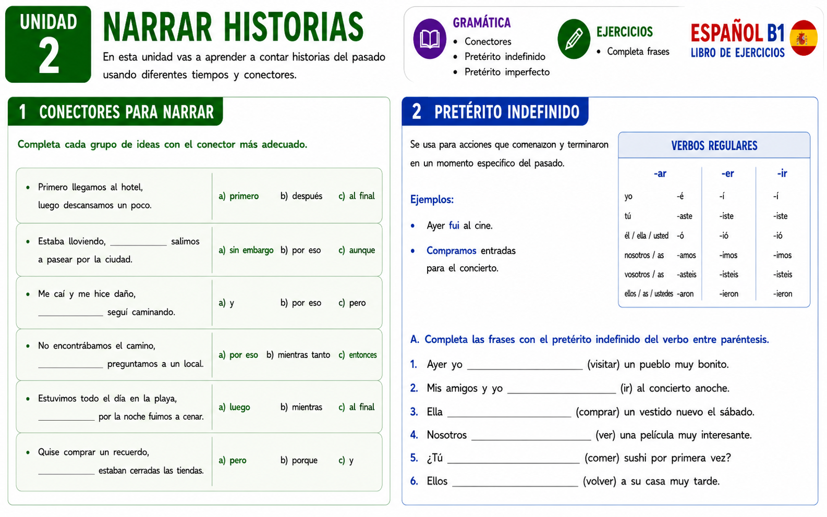The height and width of the screenshot is (517, 827).
Task: Click the blank before estaban cerradas las tiendas
Action: click(66, 471)
